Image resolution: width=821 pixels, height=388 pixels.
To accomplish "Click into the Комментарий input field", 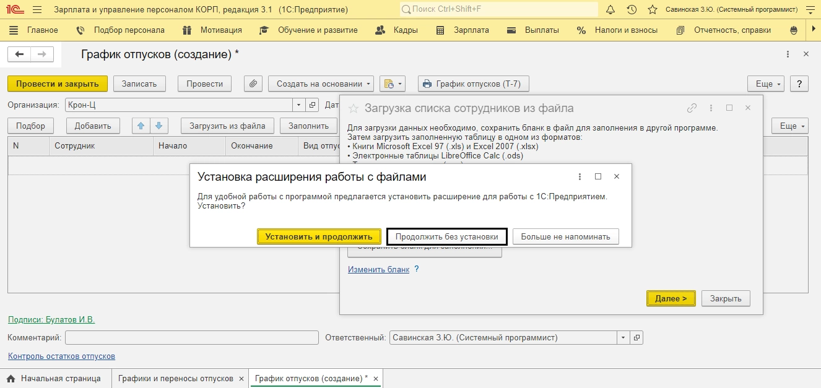I will (191, 338).
